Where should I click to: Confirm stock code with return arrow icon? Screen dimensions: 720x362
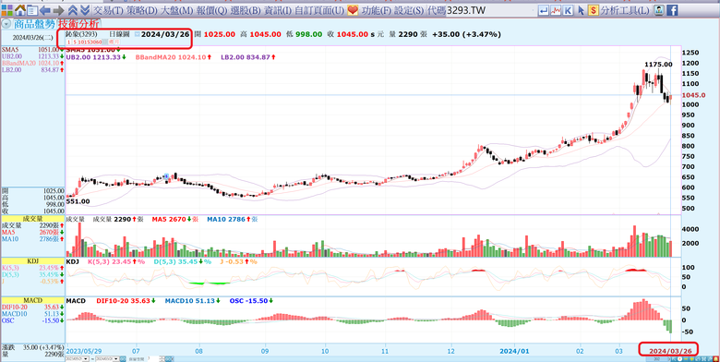[544, 10]
